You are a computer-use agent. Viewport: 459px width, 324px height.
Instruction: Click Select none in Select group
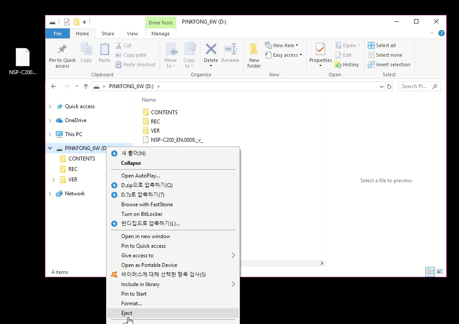385,55
